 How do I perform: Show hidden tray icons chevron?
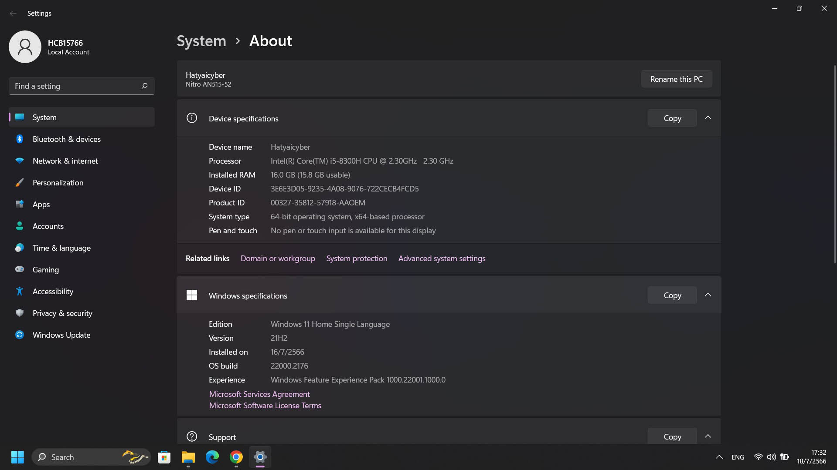click(x=719, y=457)
